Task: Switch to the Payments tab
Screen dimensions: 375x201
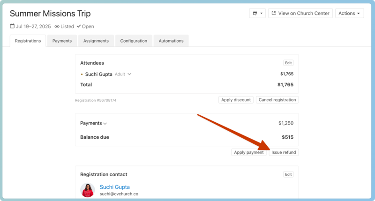Action: (62, 41)
